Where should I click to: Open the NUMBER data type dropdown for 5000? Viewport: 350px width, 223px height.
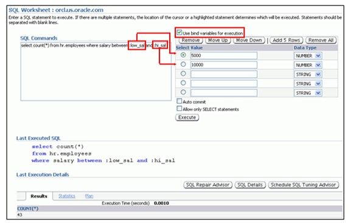click(308, 56)
